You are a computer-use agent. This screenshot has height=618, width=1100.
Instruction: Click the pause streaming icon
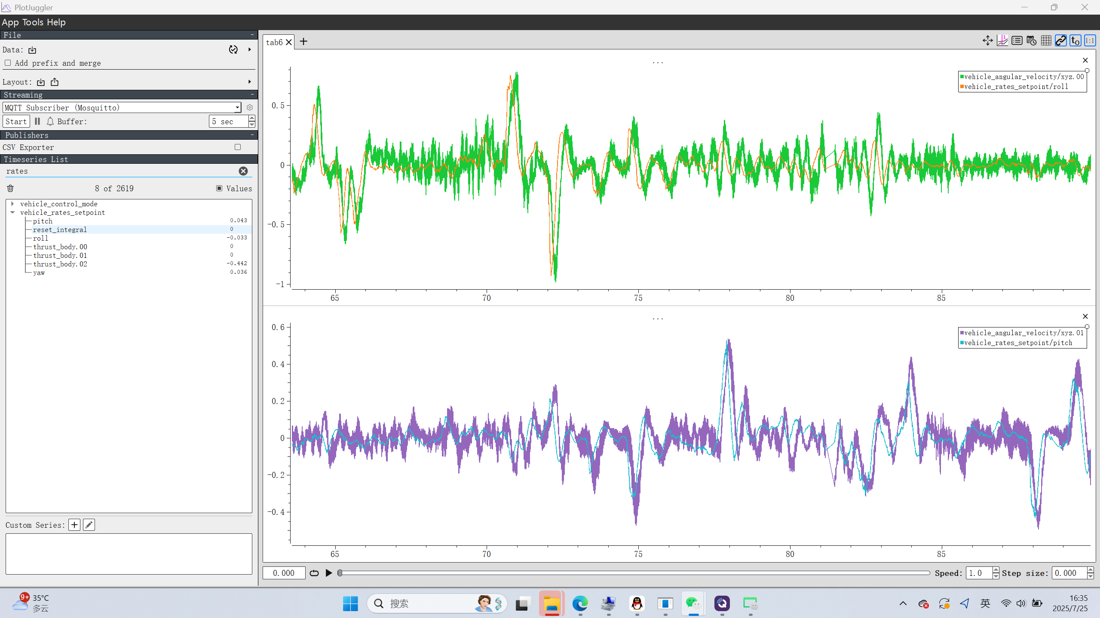(x=37, y=122)
